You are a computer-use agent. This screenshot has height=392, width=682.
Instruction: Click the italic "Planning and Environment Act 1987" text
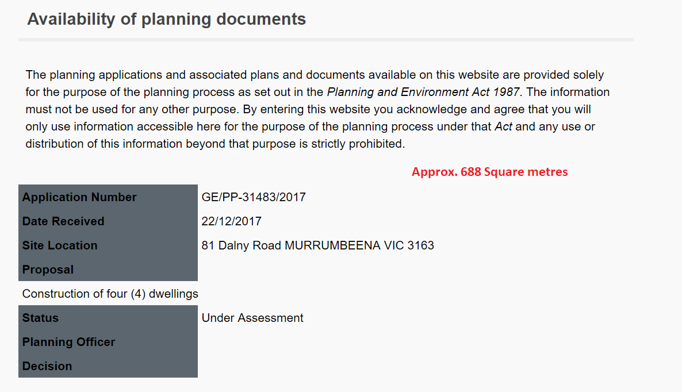pos(423,92)
